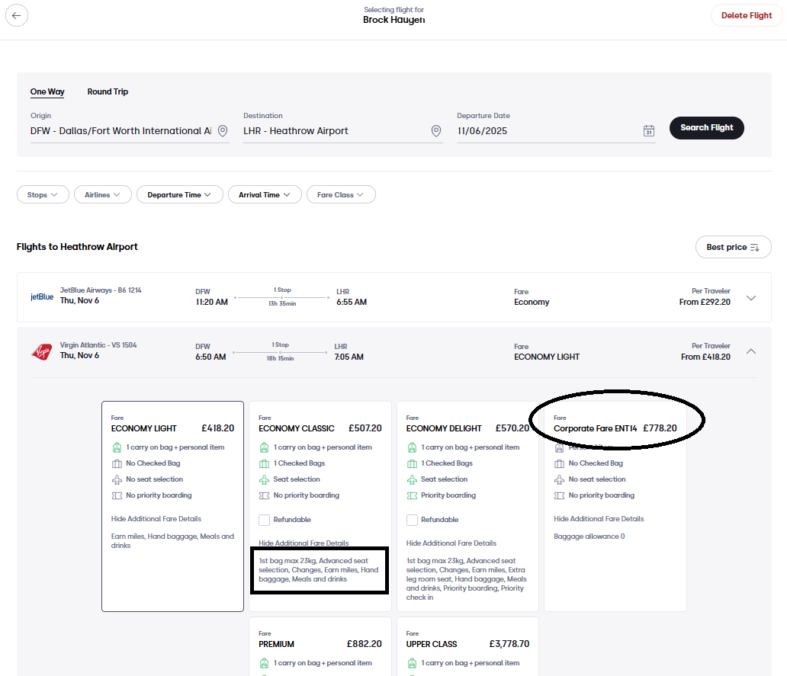Select the Upper Class £3,778.70 fare
Viewport: 787px width, 676px height.
pyautogui.click(x=467, y=646)
